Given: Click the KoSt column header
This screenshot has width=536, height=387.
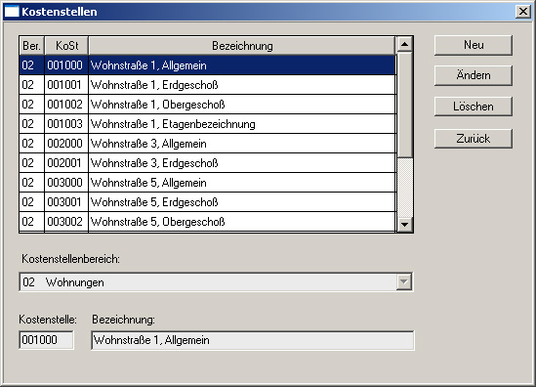Looking at the screenshot, I should 66,46.
